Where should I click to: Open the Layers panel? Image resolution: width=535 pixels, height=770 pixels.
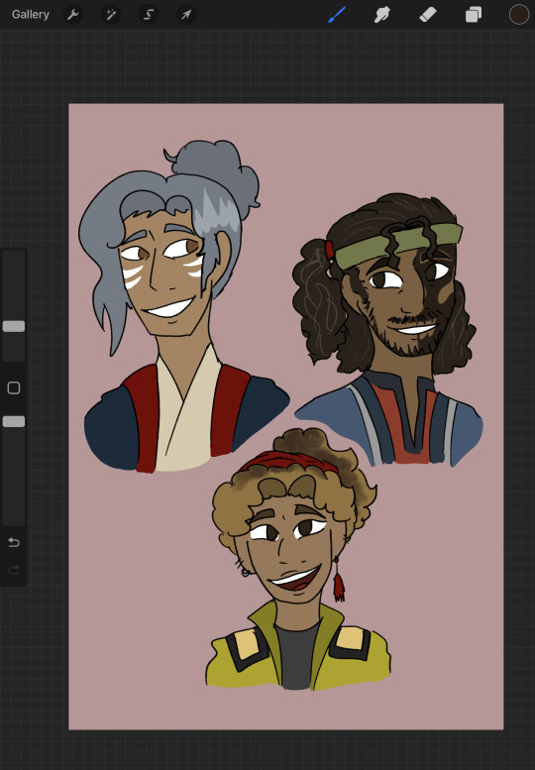474,15
